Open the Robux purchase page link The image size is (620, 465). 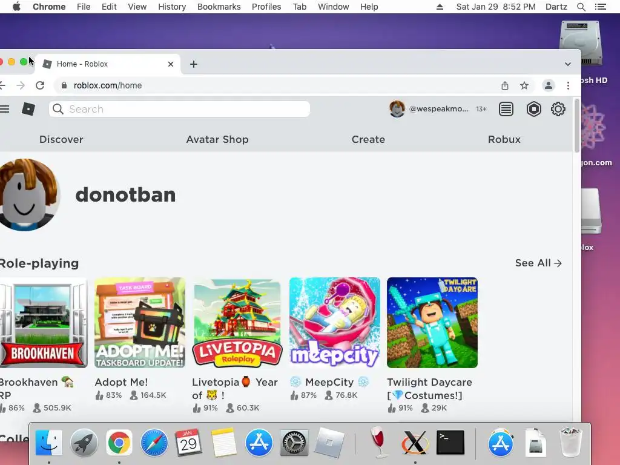tap(504, 140)
